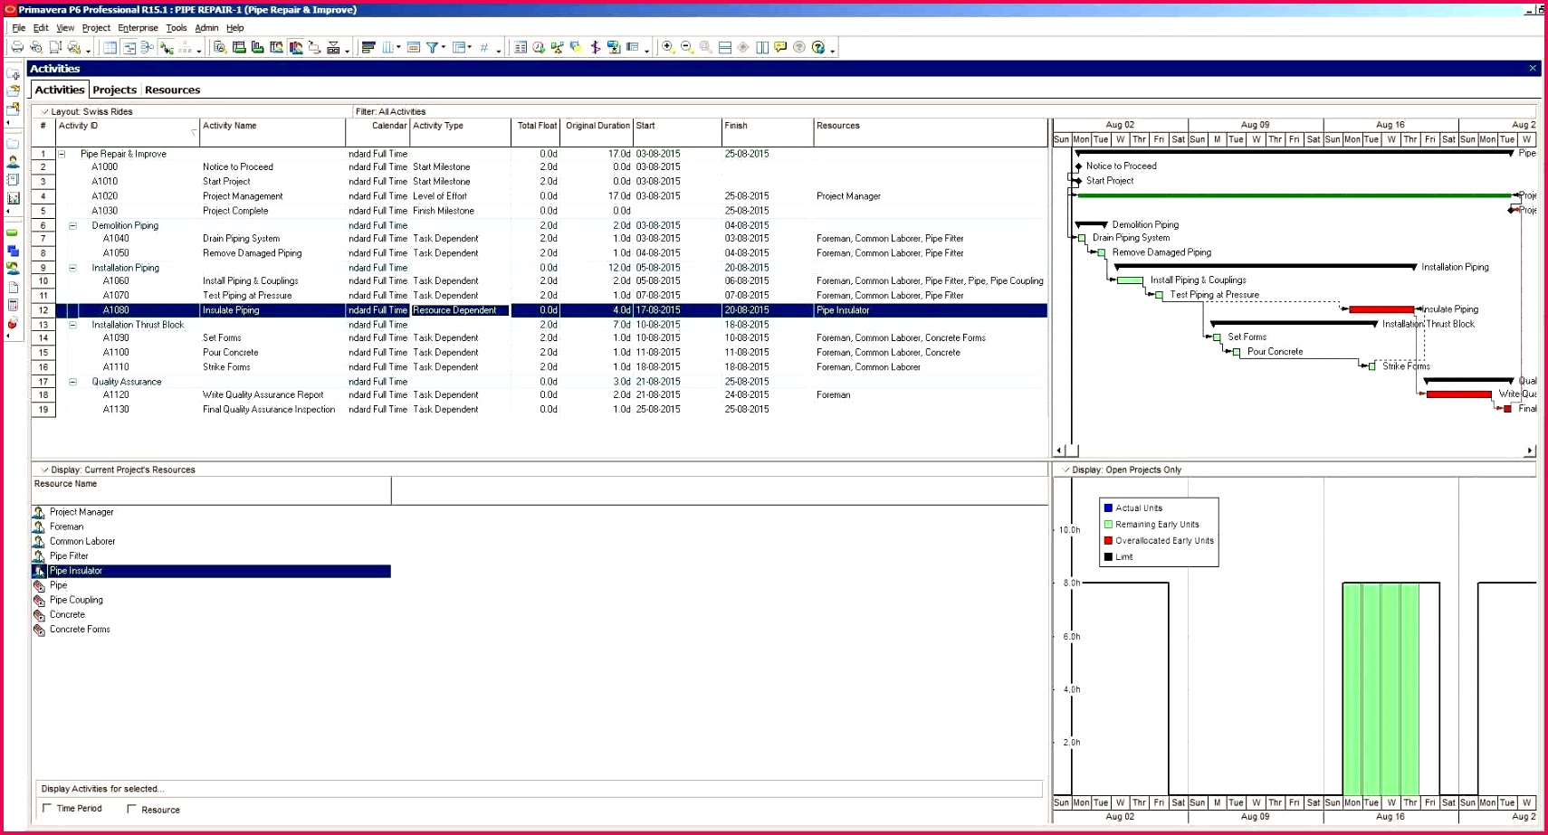Click the green Remaining Early Units swatch
The height and width of the screenshot is (835, 1548).
(x=1108, y=524)
